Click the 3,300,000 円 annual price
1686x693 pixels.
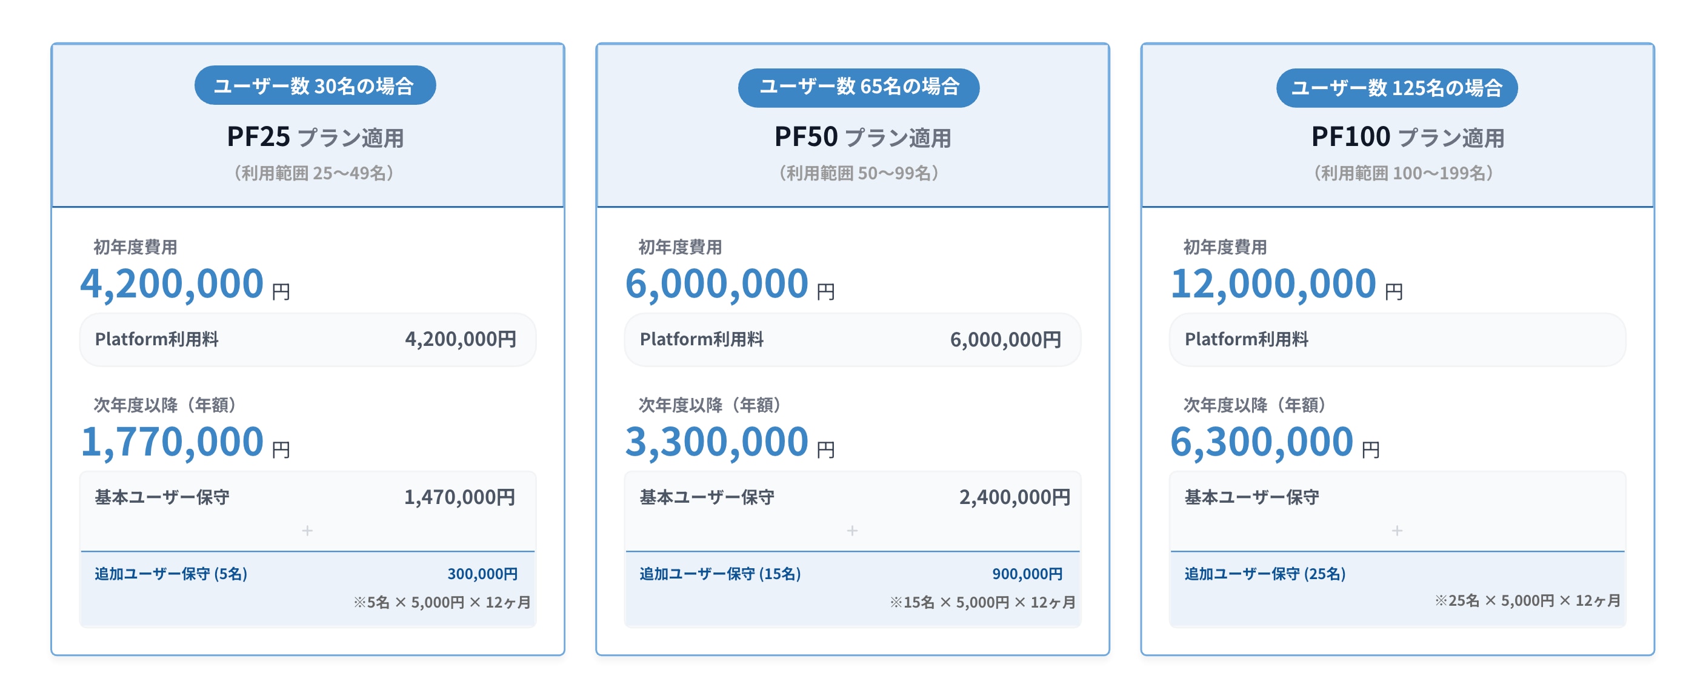coord(729,442)
